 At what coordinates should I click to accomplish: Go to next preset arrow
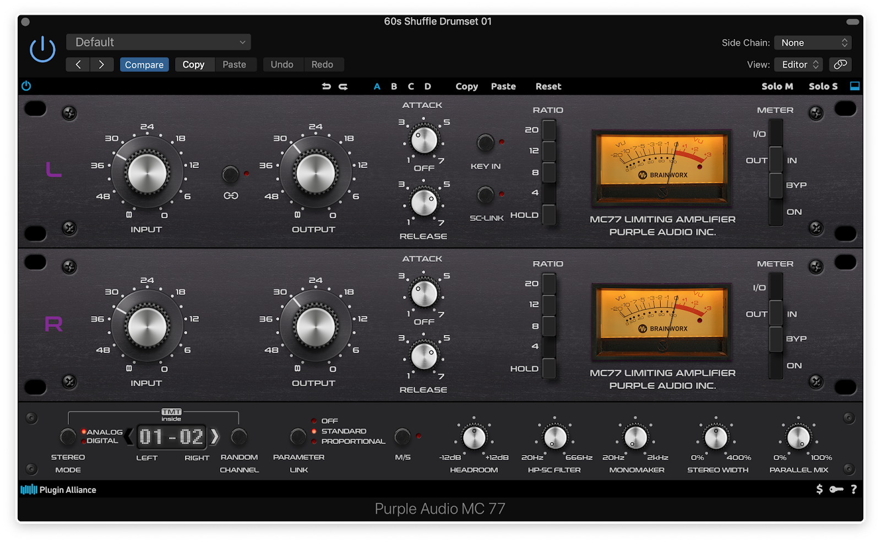[101, 64]
